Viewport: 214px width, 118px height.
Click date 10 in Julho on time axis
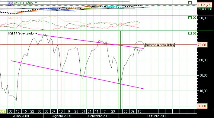coord(18,111)
